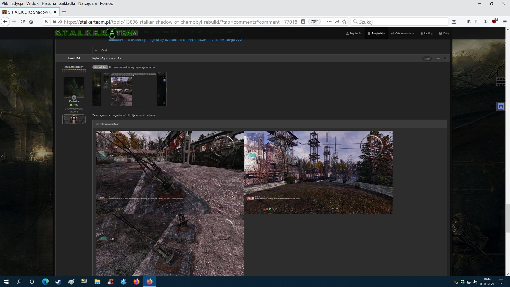Screen dimensions: 510x287
Task: Click the Cytuj quote button
Action: [x=104, y=50]
